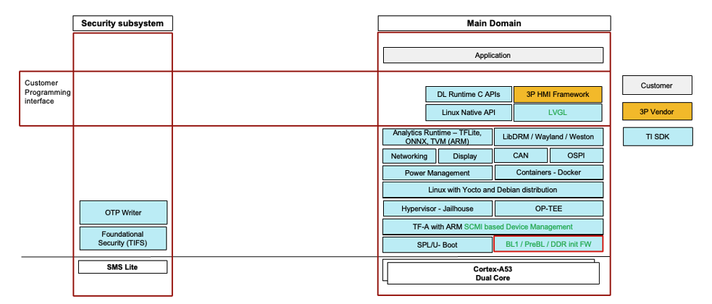
Task: Click the blue TI SDK legend swatch
Action: coord(657,136)
